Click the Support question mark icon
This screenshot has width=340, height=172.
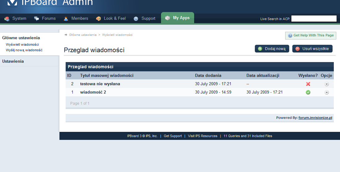[x=136, y=19]
